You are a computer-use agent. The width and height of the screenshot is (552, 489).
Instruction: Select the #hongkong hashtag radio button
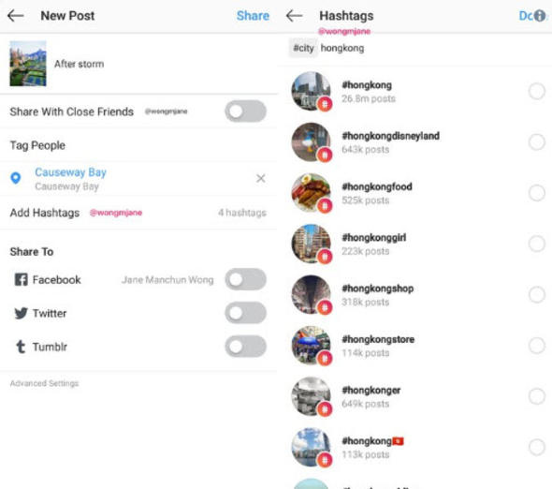[x=537, y=91]
